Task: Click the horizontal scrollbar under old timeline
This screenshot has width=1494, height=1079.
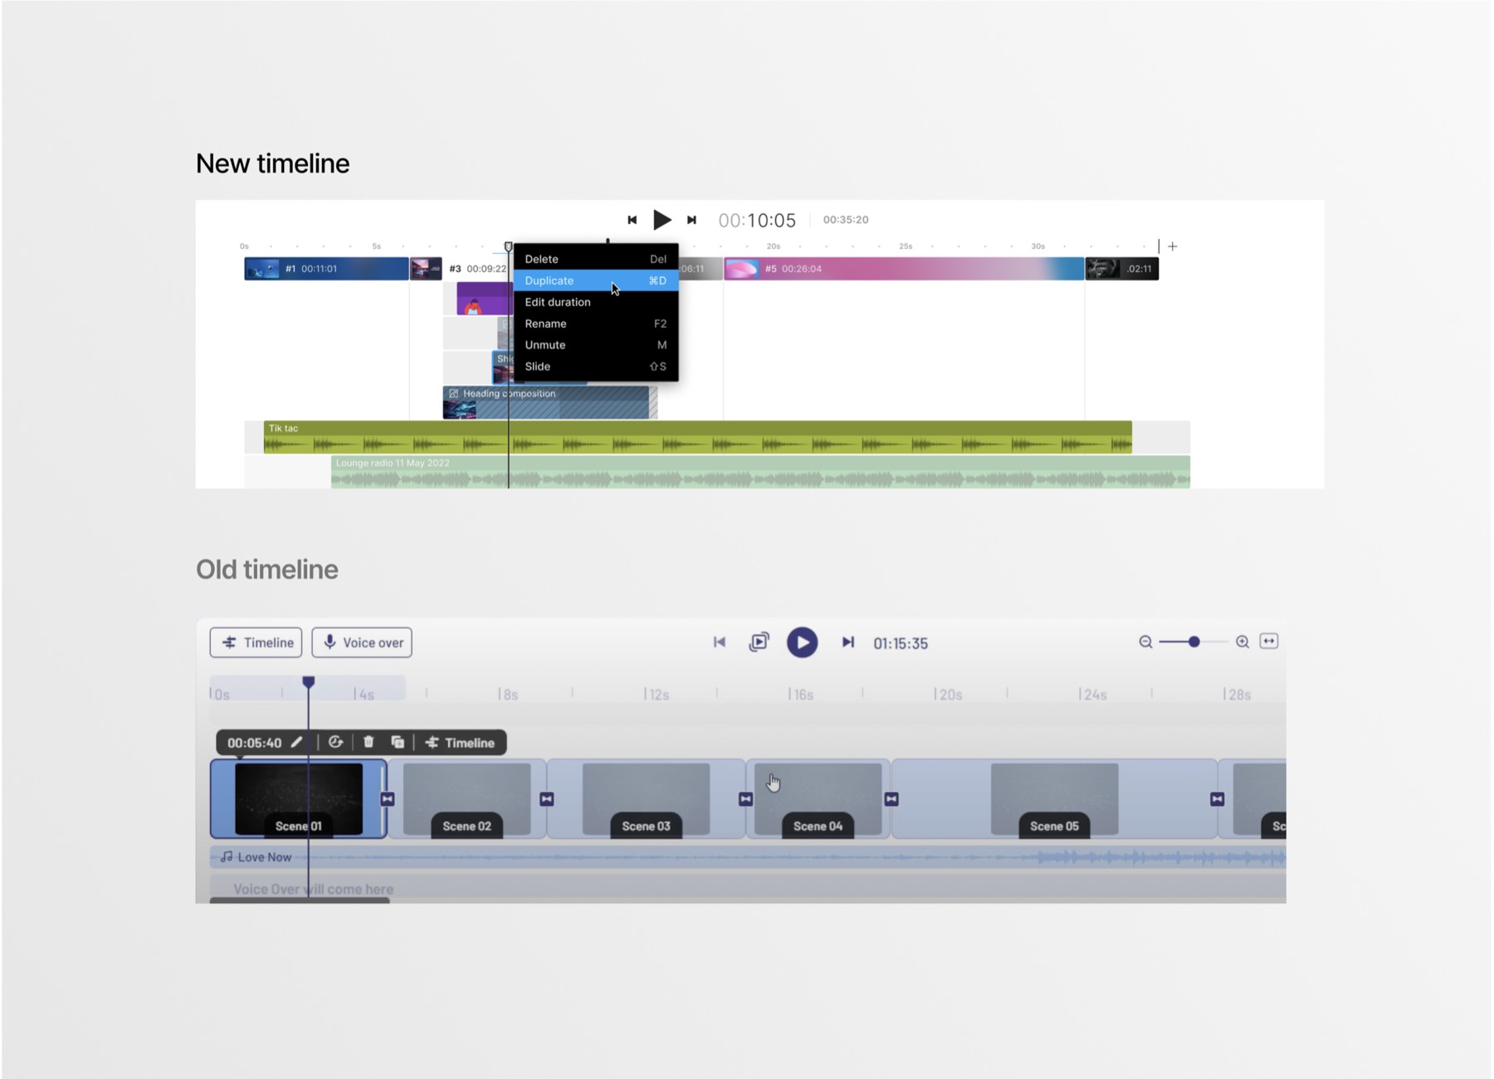Action: pyautogui.click(x=300, y=901)
